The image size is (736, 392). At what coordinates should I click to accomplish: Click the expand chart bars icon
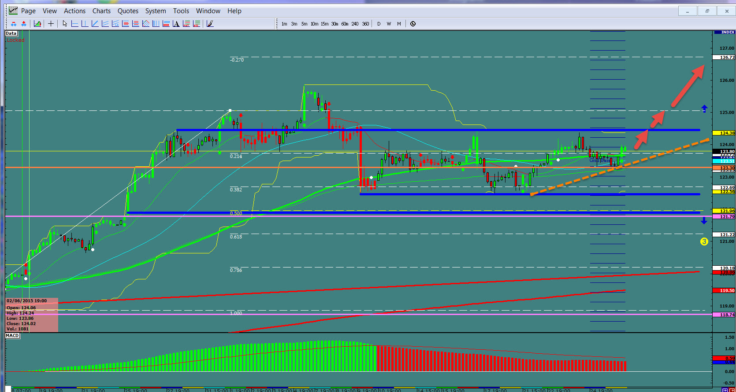[24, 24]
